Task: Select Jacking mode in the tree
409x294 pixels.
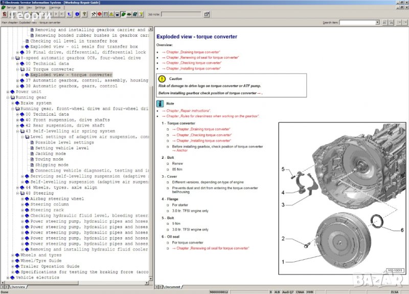Action: [x=50, y=154]
